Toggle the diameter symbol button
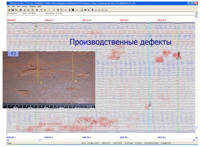This screenshot has width=200, height=147. click(x=54, y=10)
